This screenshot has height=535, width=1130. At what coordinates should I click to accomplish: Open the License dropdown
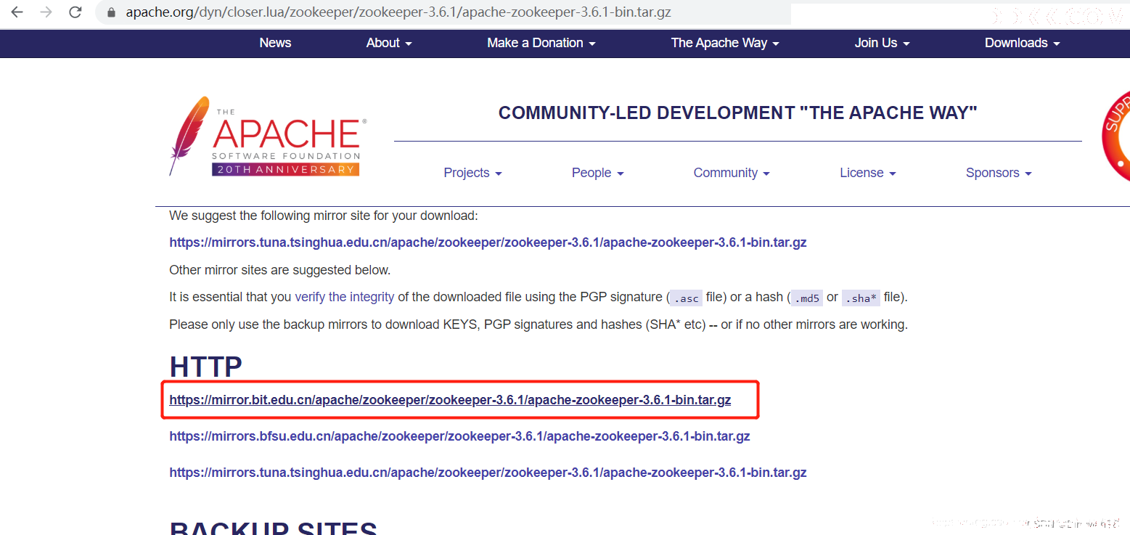pos(868,173)
